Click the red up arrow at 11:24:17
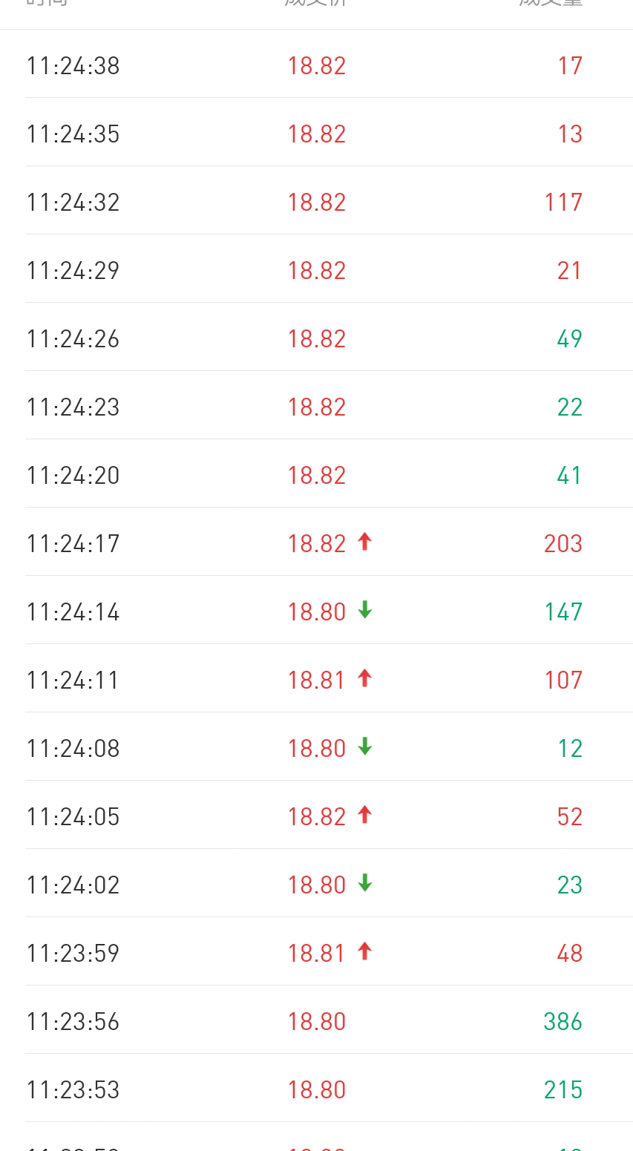This screenshot has width=633, height=1151. [364, 542]
